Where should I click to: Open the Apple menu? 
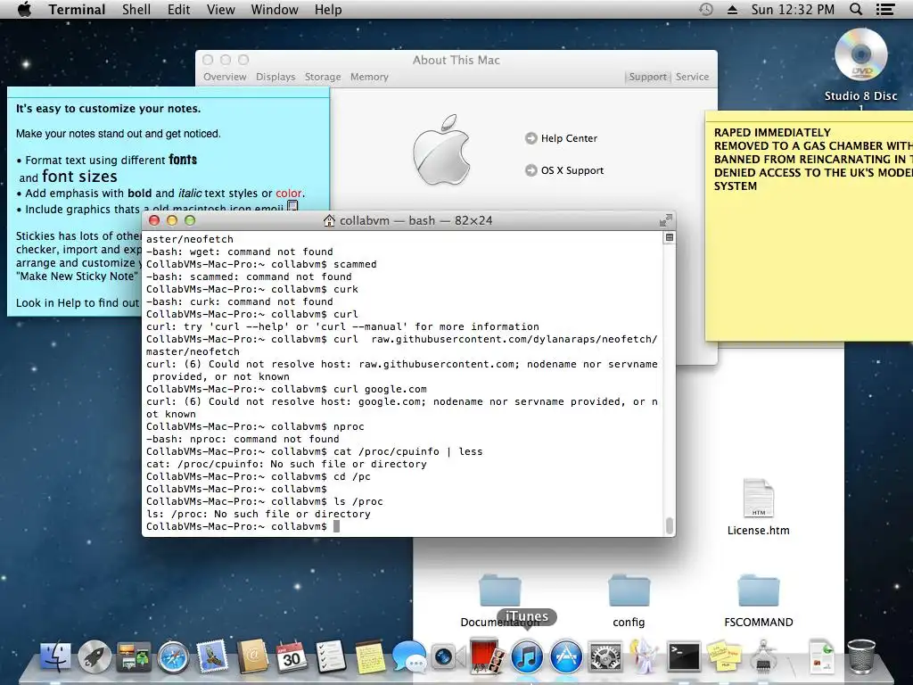(24, 9)
